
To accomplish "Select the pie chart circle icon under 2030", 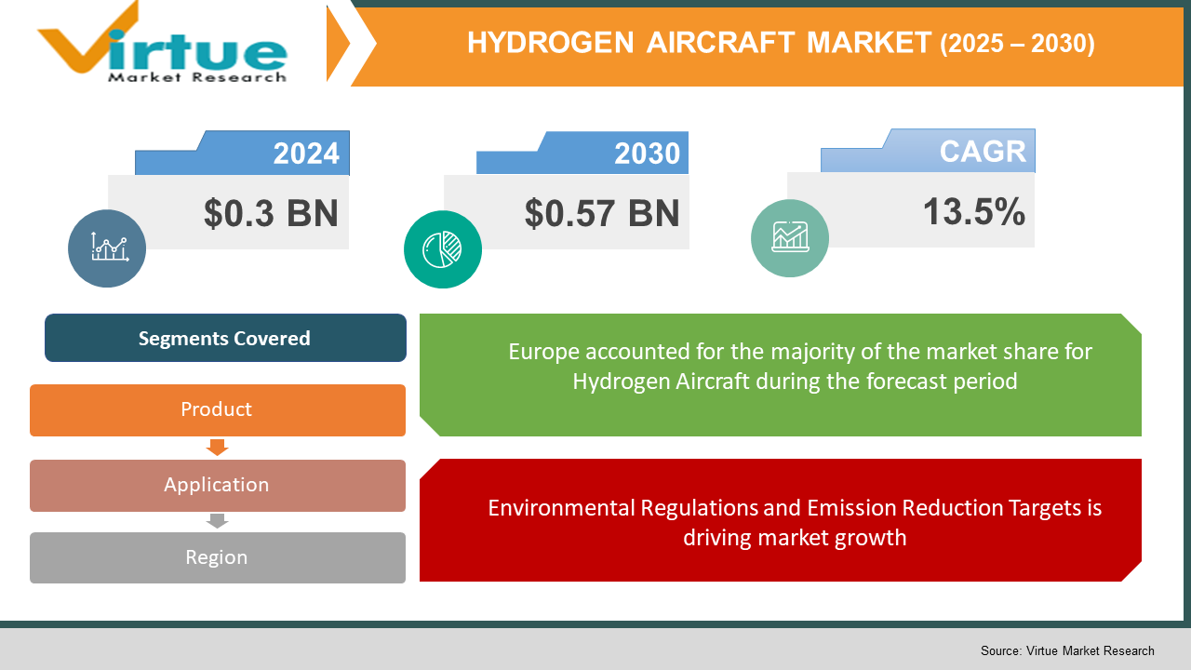I will [x=442, y=249].
